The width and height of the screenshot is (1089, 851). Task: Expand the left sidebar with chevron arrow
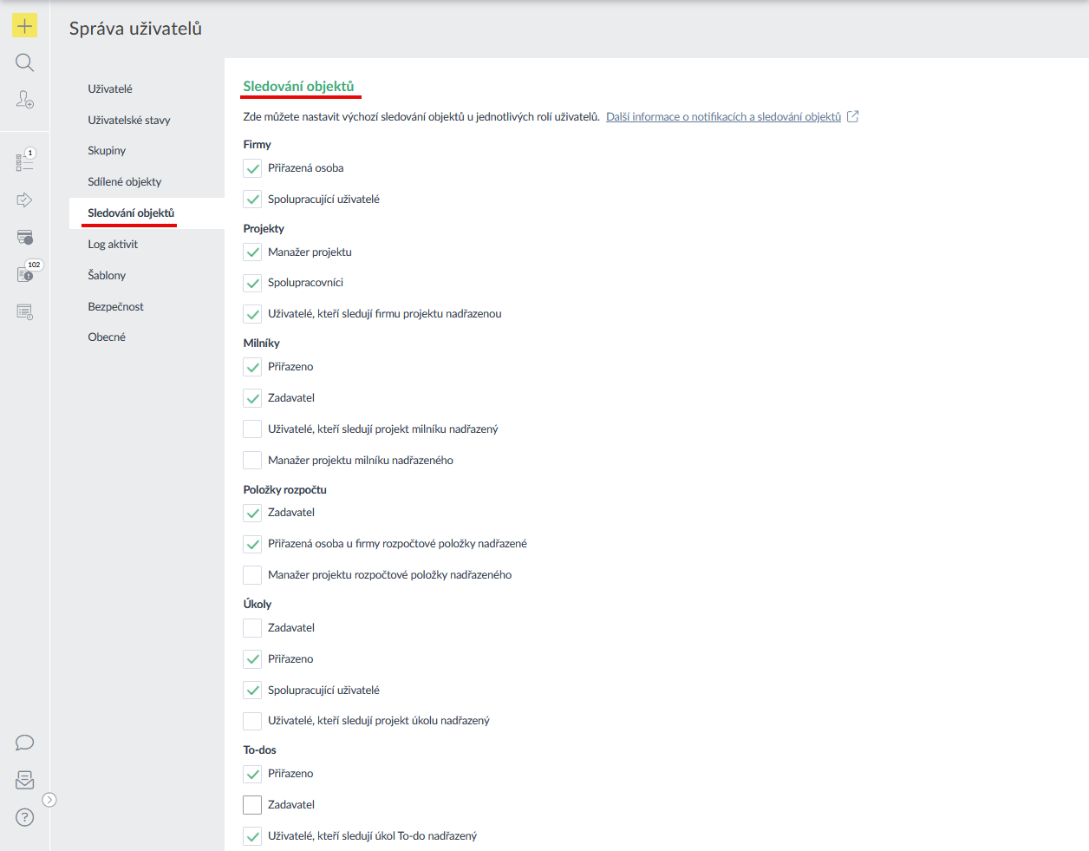(49, 800)
